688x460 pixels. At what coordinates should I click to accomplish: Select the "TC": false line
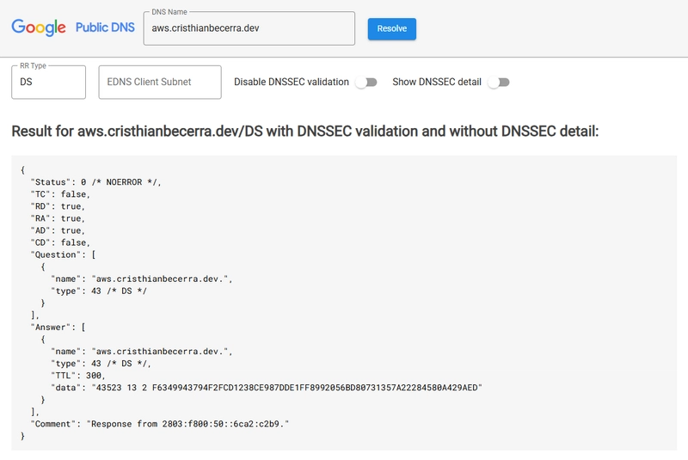tap(60, 194)
